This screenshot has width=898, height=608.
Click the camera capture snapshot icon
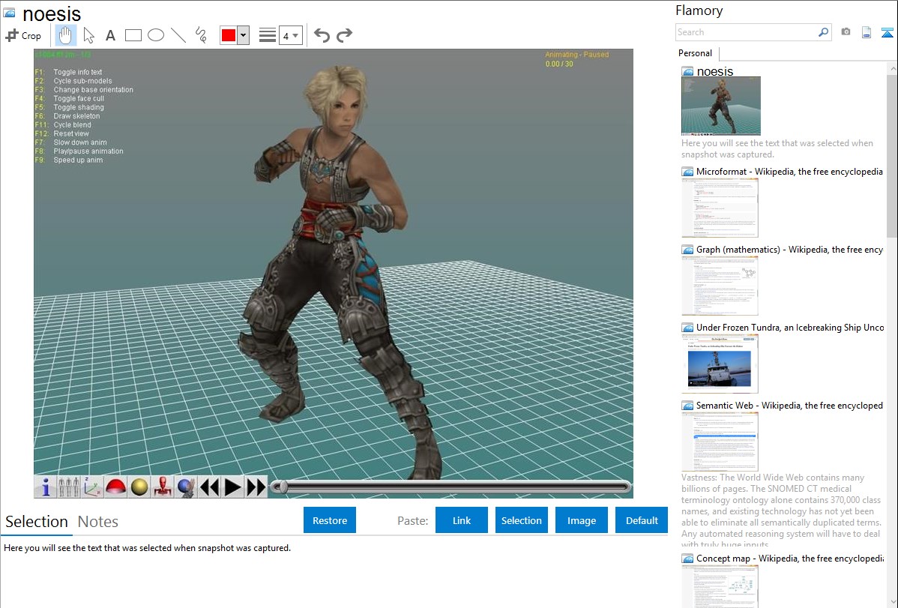(846, 32)
